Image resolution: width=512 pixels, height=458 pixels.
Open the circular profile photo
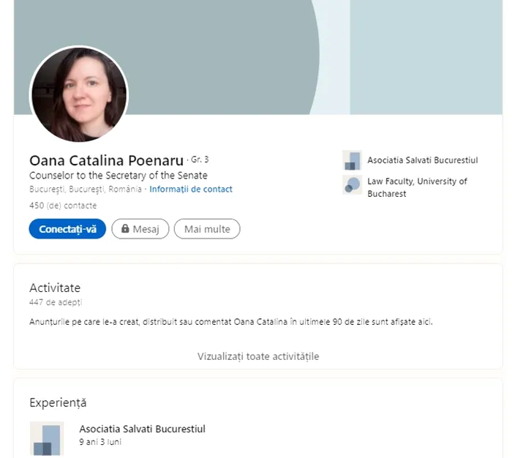[x=78, y=94]
